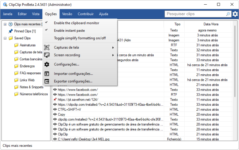This screenshot has width=239, height=150.
Task: Click eye icon on https://clipclip.com/installed clip
Action: (x=55, y=104)
